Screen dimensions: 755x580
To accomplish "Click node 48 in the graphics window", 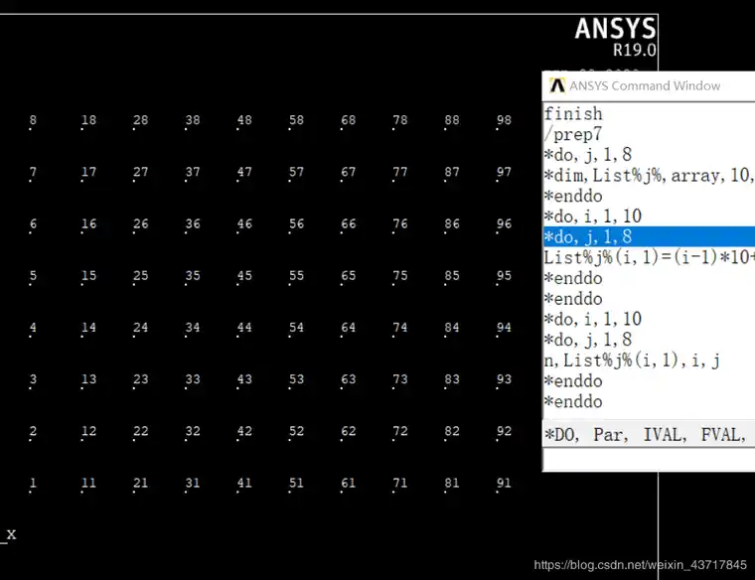I will pos(244,120).
